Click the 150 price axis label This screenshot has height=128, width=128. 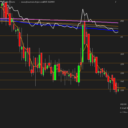122,73
